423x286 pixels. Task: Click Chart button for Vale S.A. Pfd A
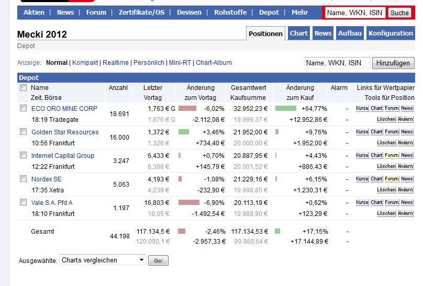(x=376, y=202)
